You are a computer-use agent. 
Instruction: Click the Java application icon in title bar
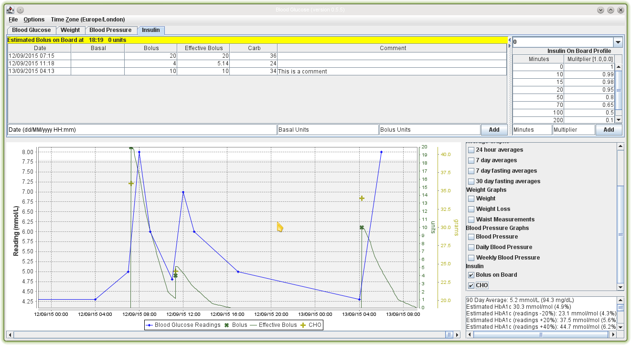point(10,10)
